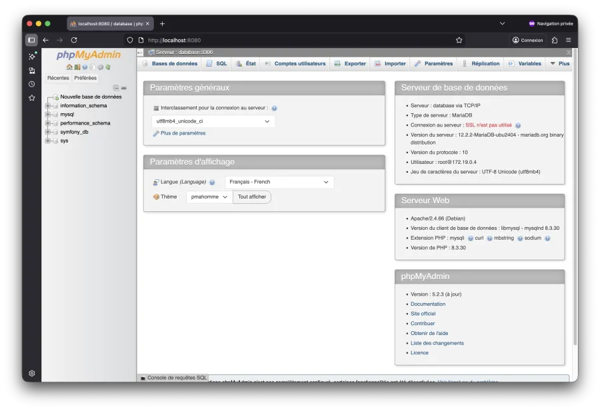Screen dimensions: 600x411
Task: Open the interclassement utf8mb4_unicode_ci dropdown
Action: point(213,121)
